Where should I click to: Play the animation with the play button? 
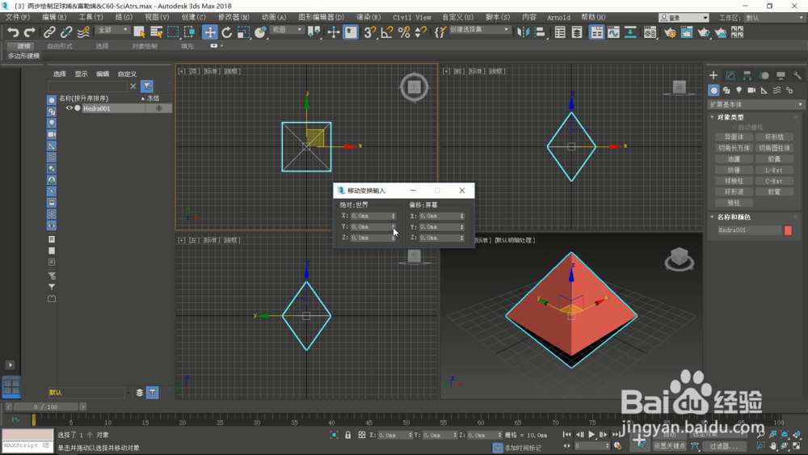[x=591, y=435]
